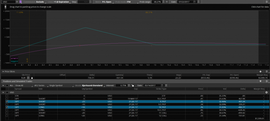
Task: Check the STK USO ETF row checkbox
Action: click(x=7, y=96)
